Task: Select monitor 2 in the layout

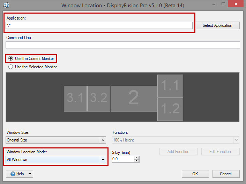Action: pos(134,99)
